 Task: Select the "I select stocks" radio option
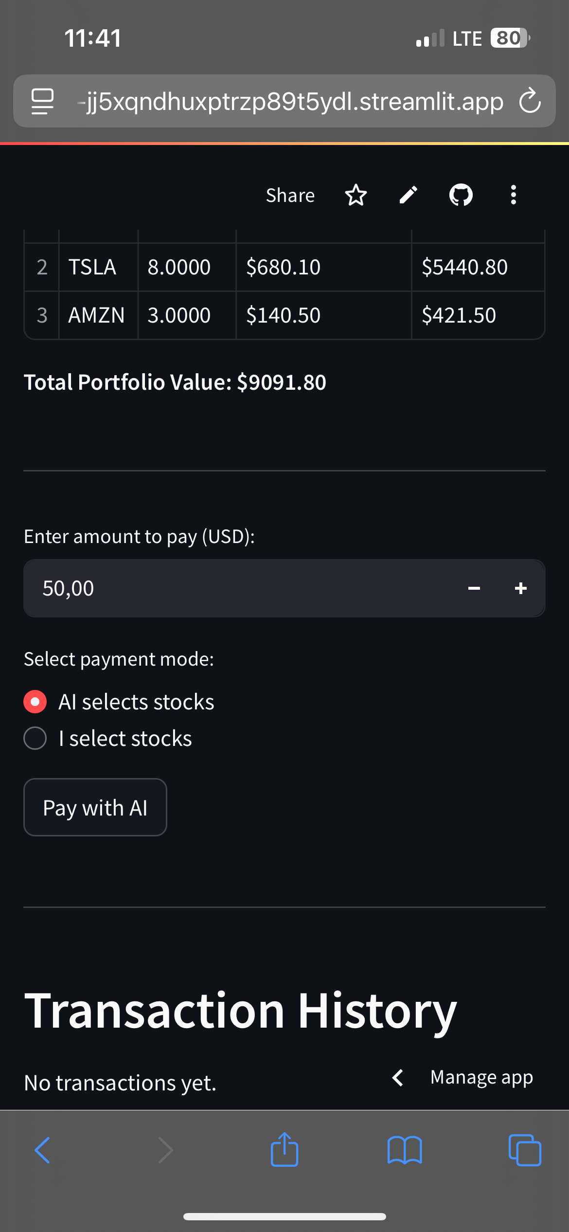click(x=35, y=738)
